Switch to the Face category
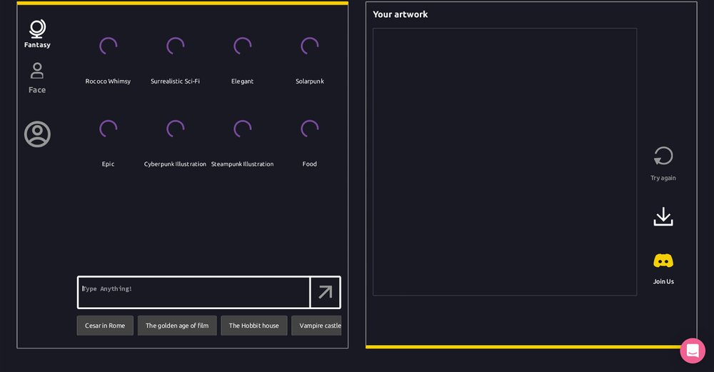 [37, 71]
